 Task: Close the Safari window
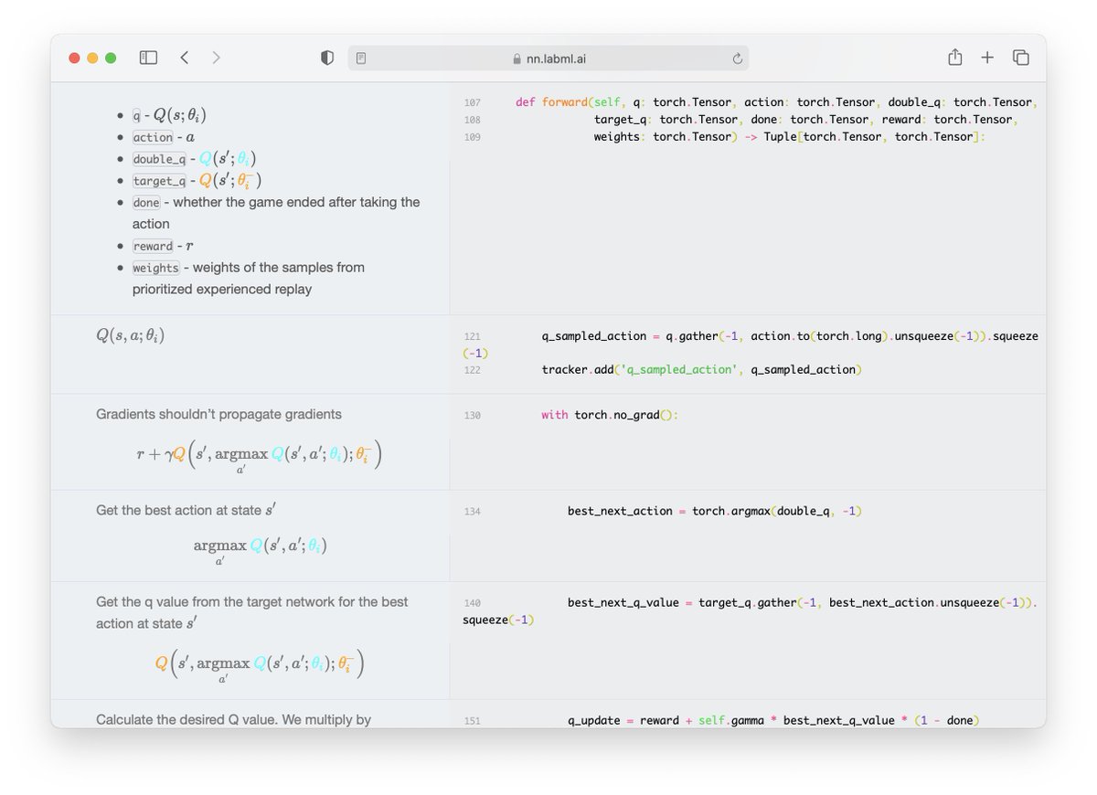coord(75,58)
